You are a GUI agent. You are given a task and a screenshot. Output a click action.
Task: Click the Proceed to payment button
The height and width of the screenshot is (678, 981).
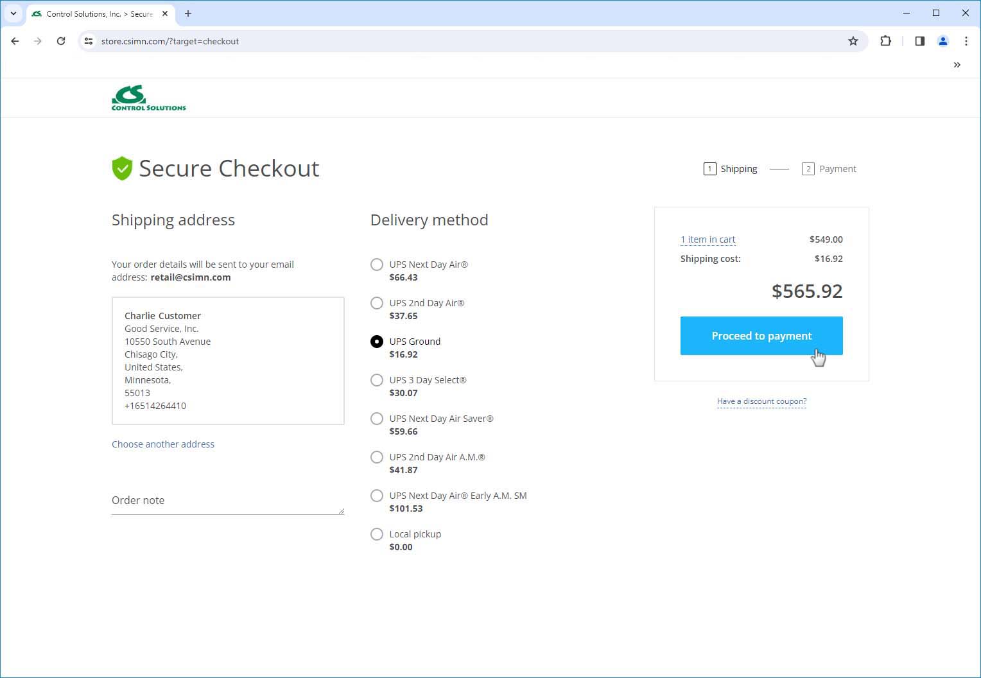pos(761,336)
